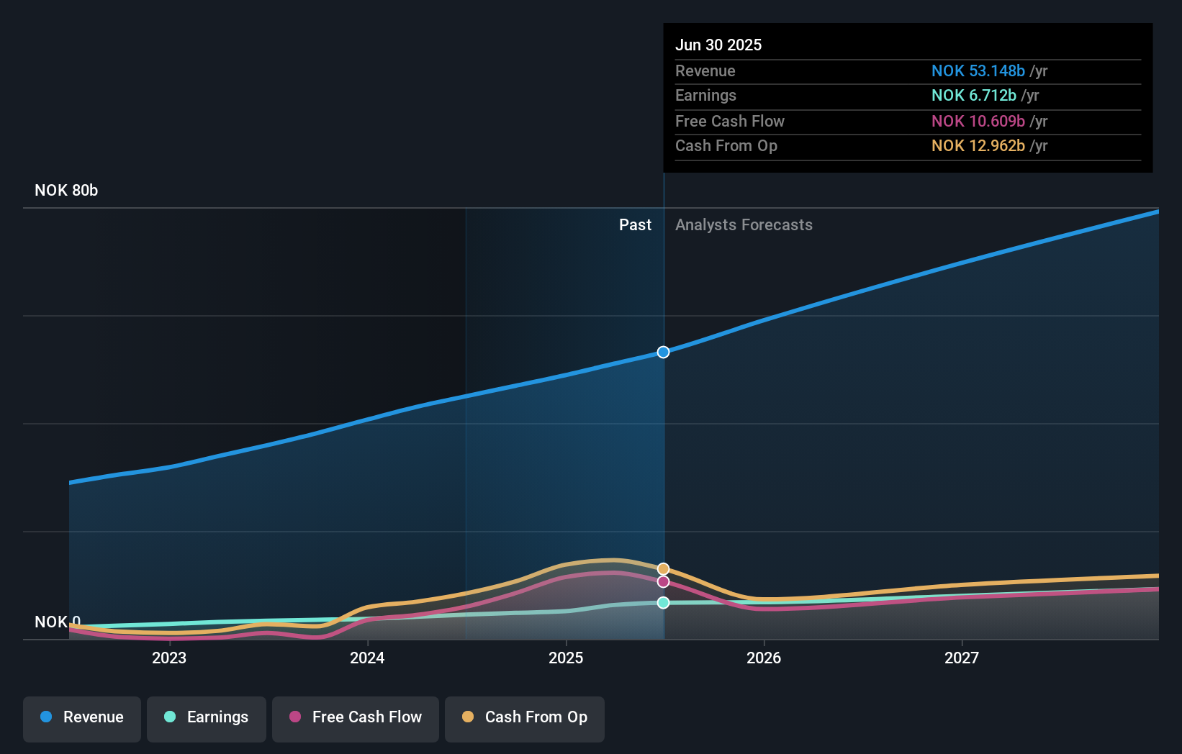The width and height of the screenshot is (1182, 754).
Task: Select the orange Cash From Op marker
Action: [x=663, y=567]
